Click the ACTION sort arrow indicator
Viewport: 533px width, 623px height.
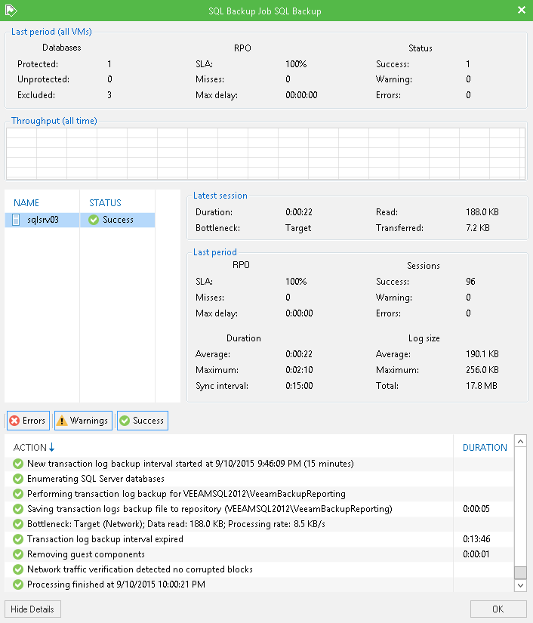pyautogui.click(x=51, y=447)
